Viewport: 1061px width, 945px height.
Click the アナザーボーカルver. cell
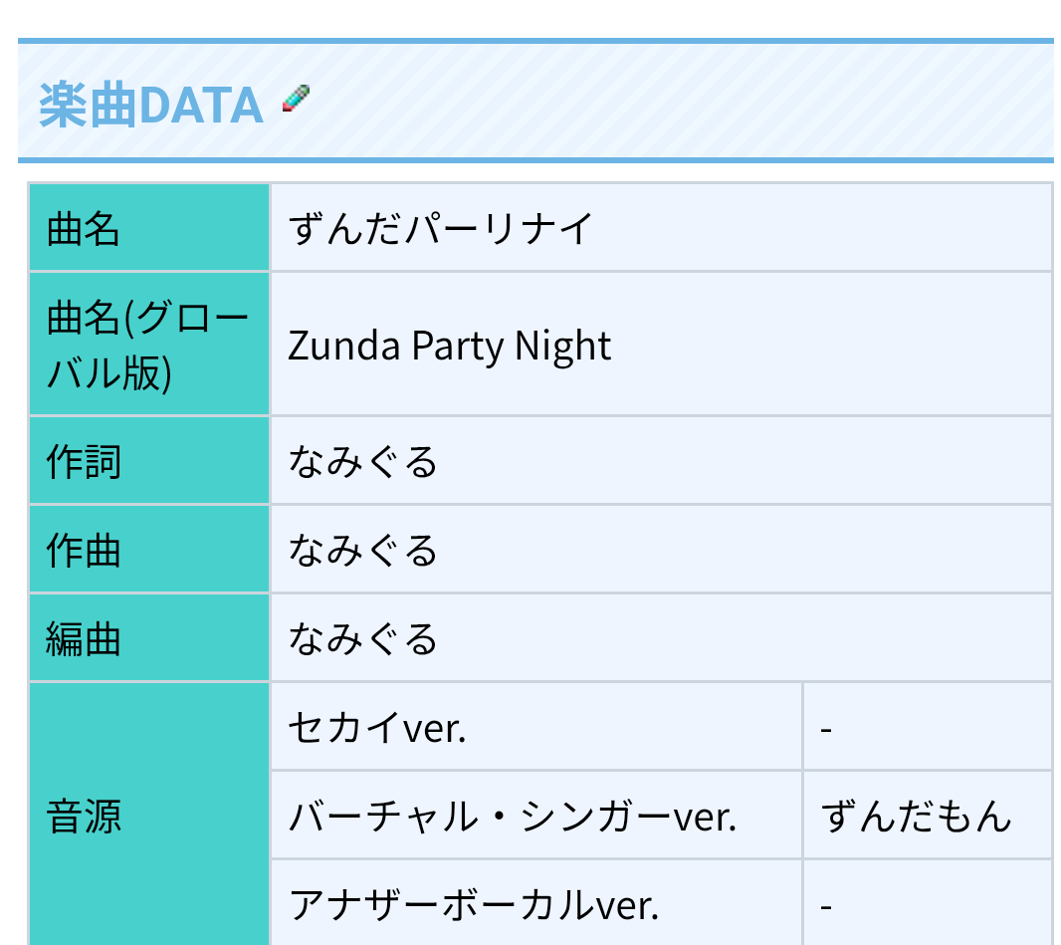536,903
